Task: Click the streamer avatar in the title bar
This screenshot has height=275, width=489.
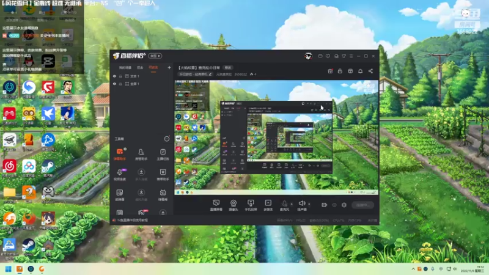Action: click(308, 56)
